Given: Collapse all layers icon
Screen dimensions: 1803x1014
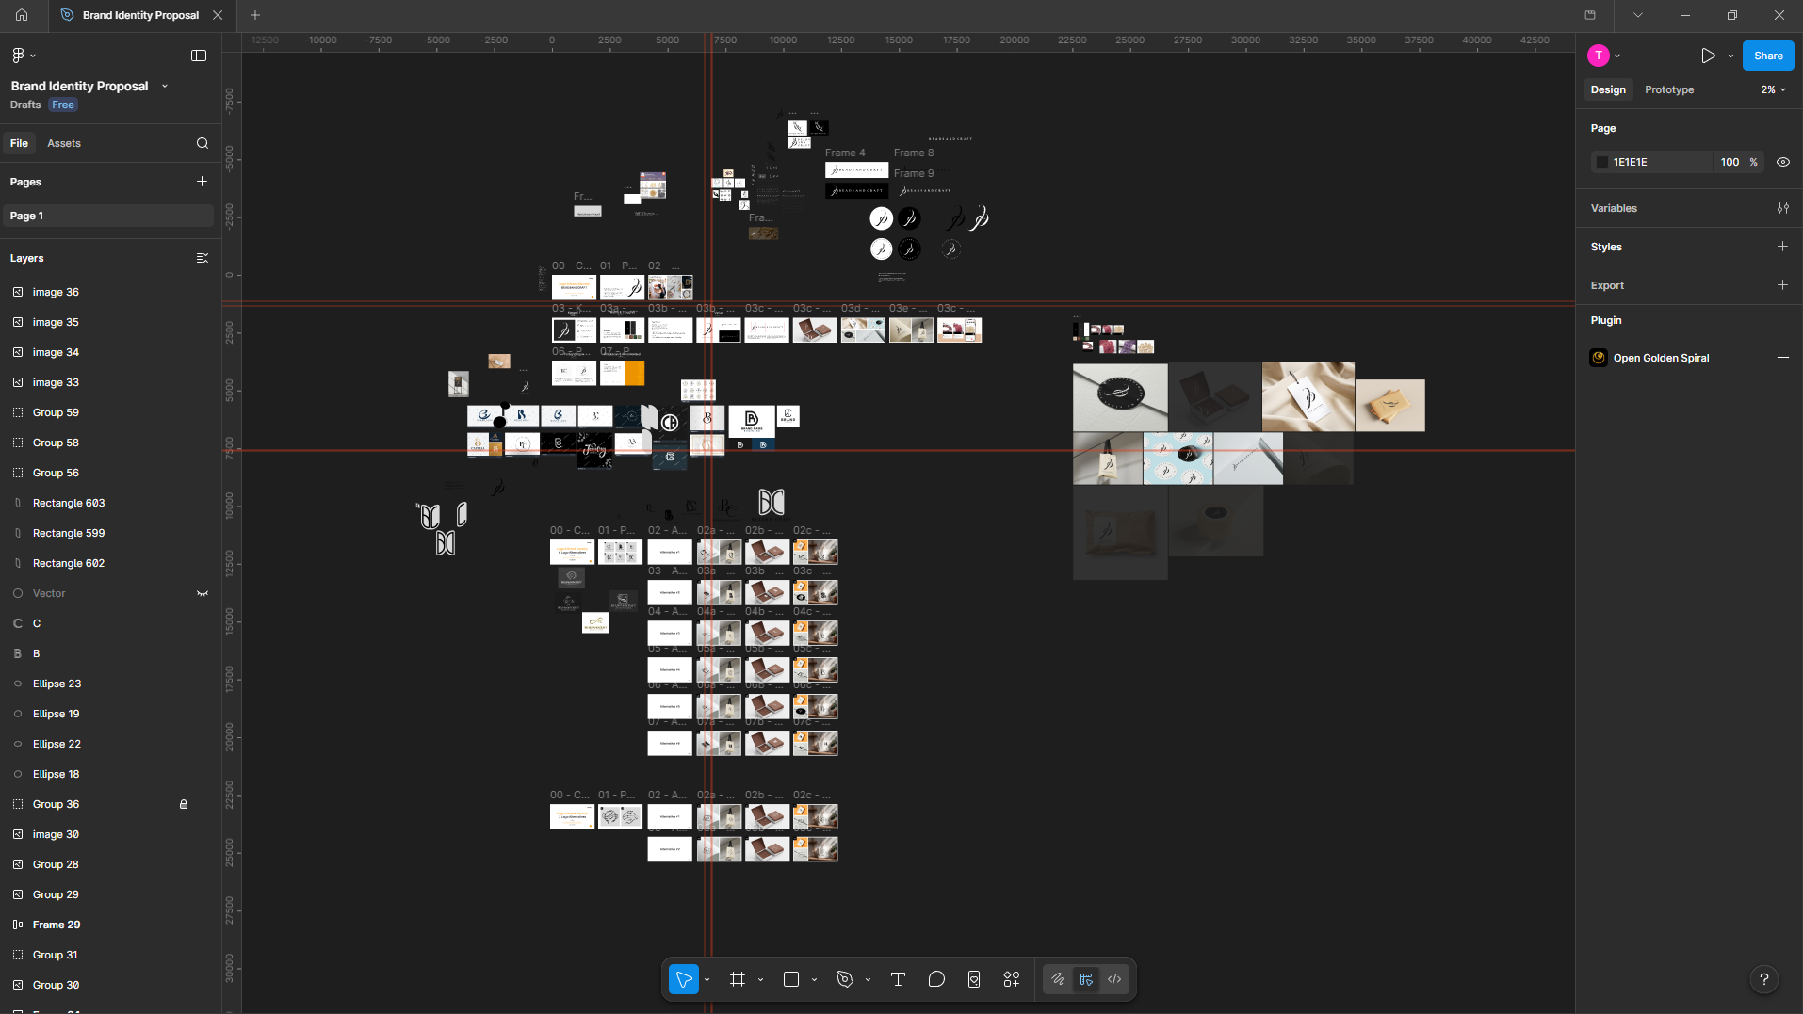Looking at the screenshot, I should [203, 258].
